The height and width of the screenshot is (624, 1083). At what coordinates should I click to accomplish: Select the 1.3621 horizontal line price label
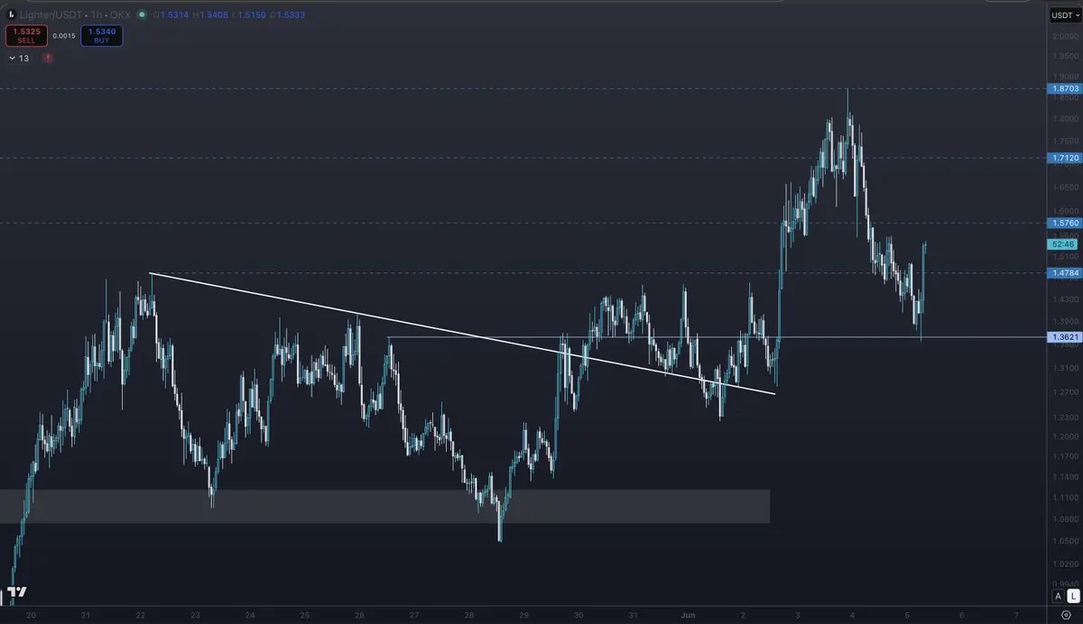pyautogui.click(x=1064, y=337)
